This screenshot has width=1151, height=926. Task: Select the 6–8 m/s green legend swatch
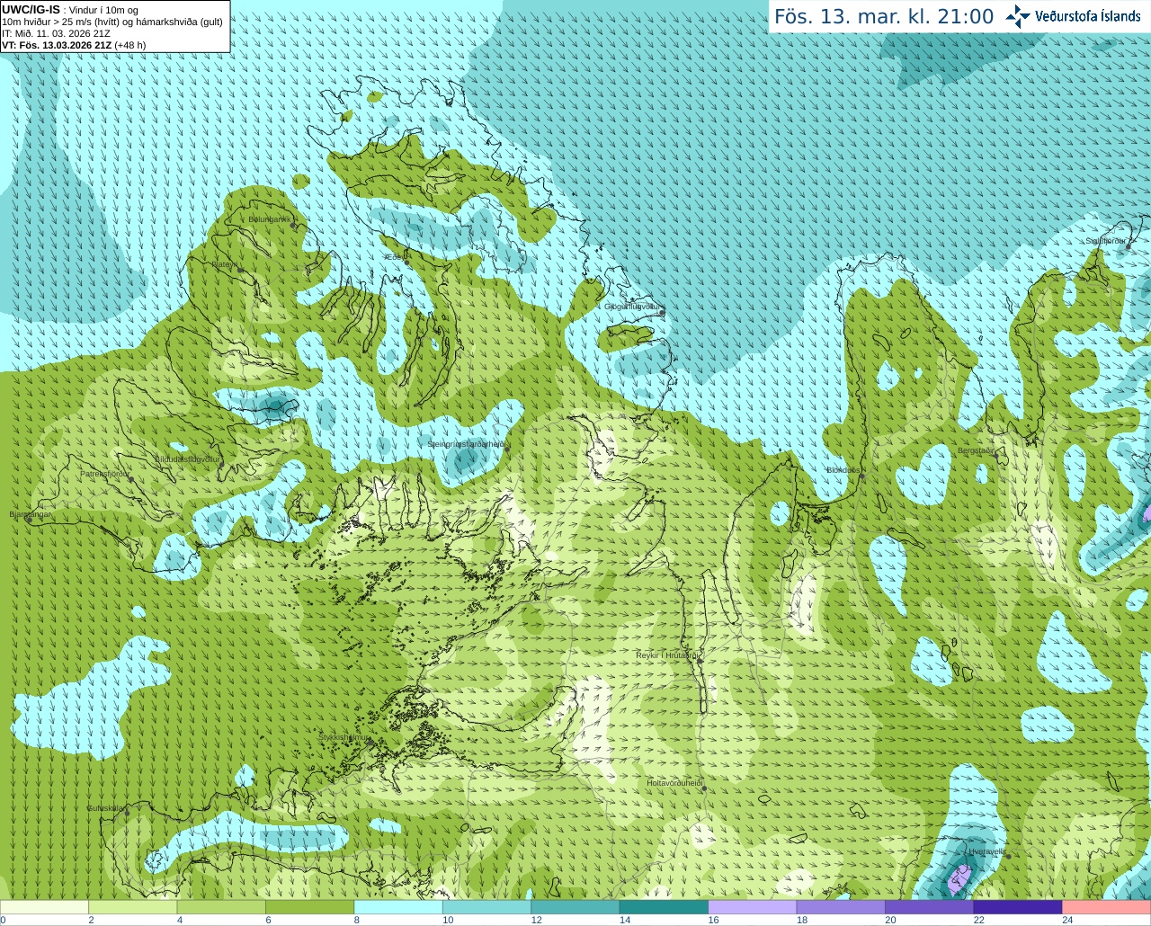[309, 907]
